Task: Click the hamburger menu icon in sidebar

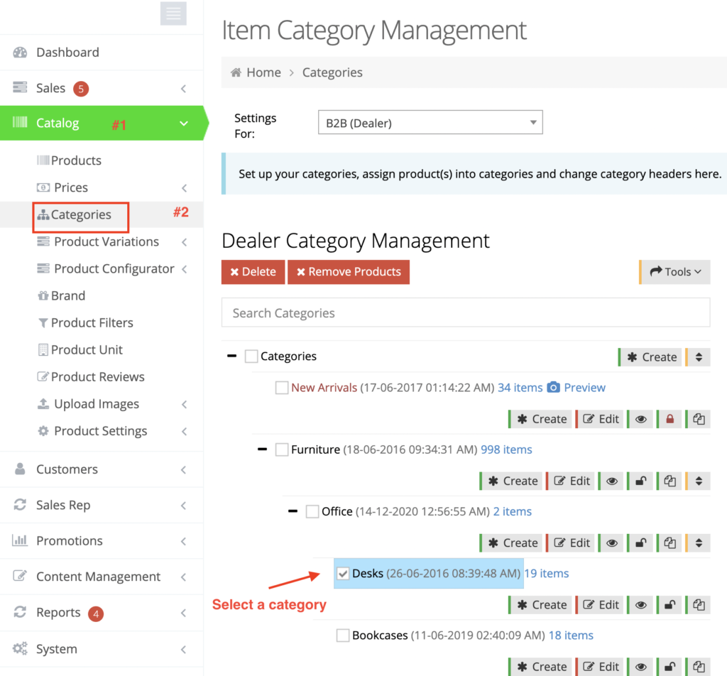Action: click(173, 13)
